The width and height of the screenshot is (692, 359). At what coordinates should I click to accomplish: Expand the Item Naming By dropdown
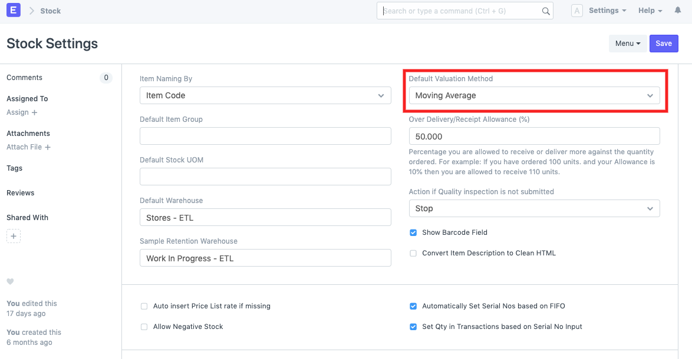[265, 95]
